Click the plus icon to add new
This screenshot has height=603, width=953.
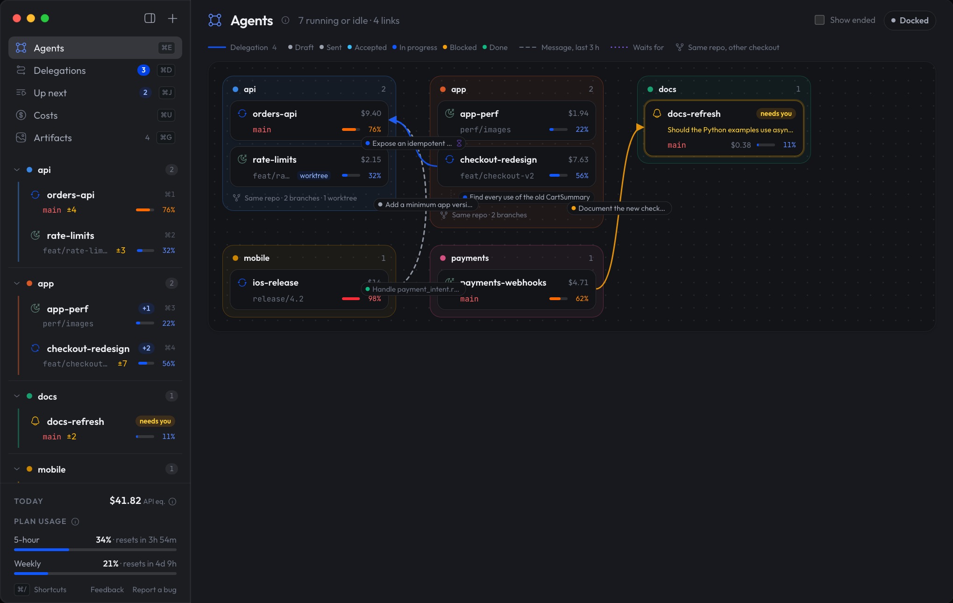click(x=172, y=18)
